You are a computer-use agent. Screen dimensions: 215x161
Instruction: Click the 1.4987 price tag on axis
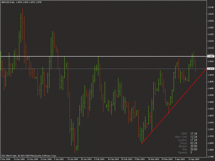click(211, 56)
